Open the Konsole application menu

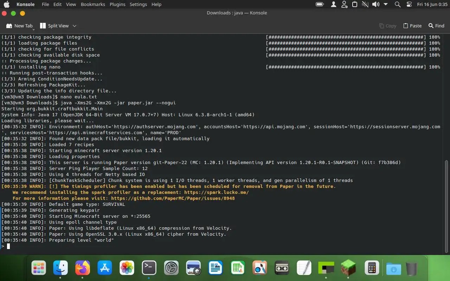tap(26, 4)
